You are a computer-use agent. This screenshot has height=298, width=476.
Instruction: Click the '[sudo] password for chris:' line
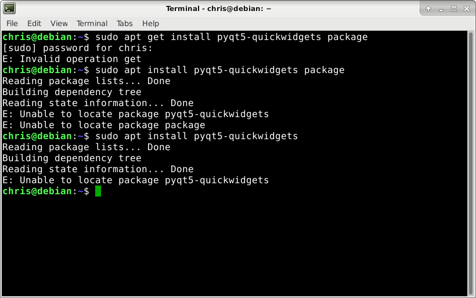(77, 48)
